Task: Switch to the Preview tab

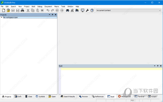Action: [x=83, y=97]
